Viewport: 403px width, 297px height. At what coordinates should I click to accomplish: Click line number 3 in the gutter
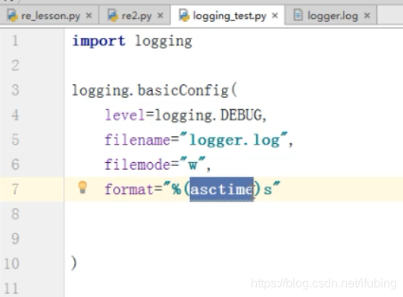15,90
